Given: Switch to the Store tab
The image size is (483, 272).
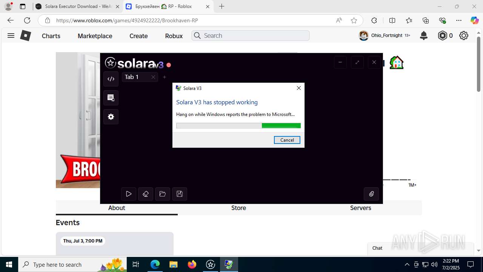Looking at the screenshot, I should click(238, 208).
